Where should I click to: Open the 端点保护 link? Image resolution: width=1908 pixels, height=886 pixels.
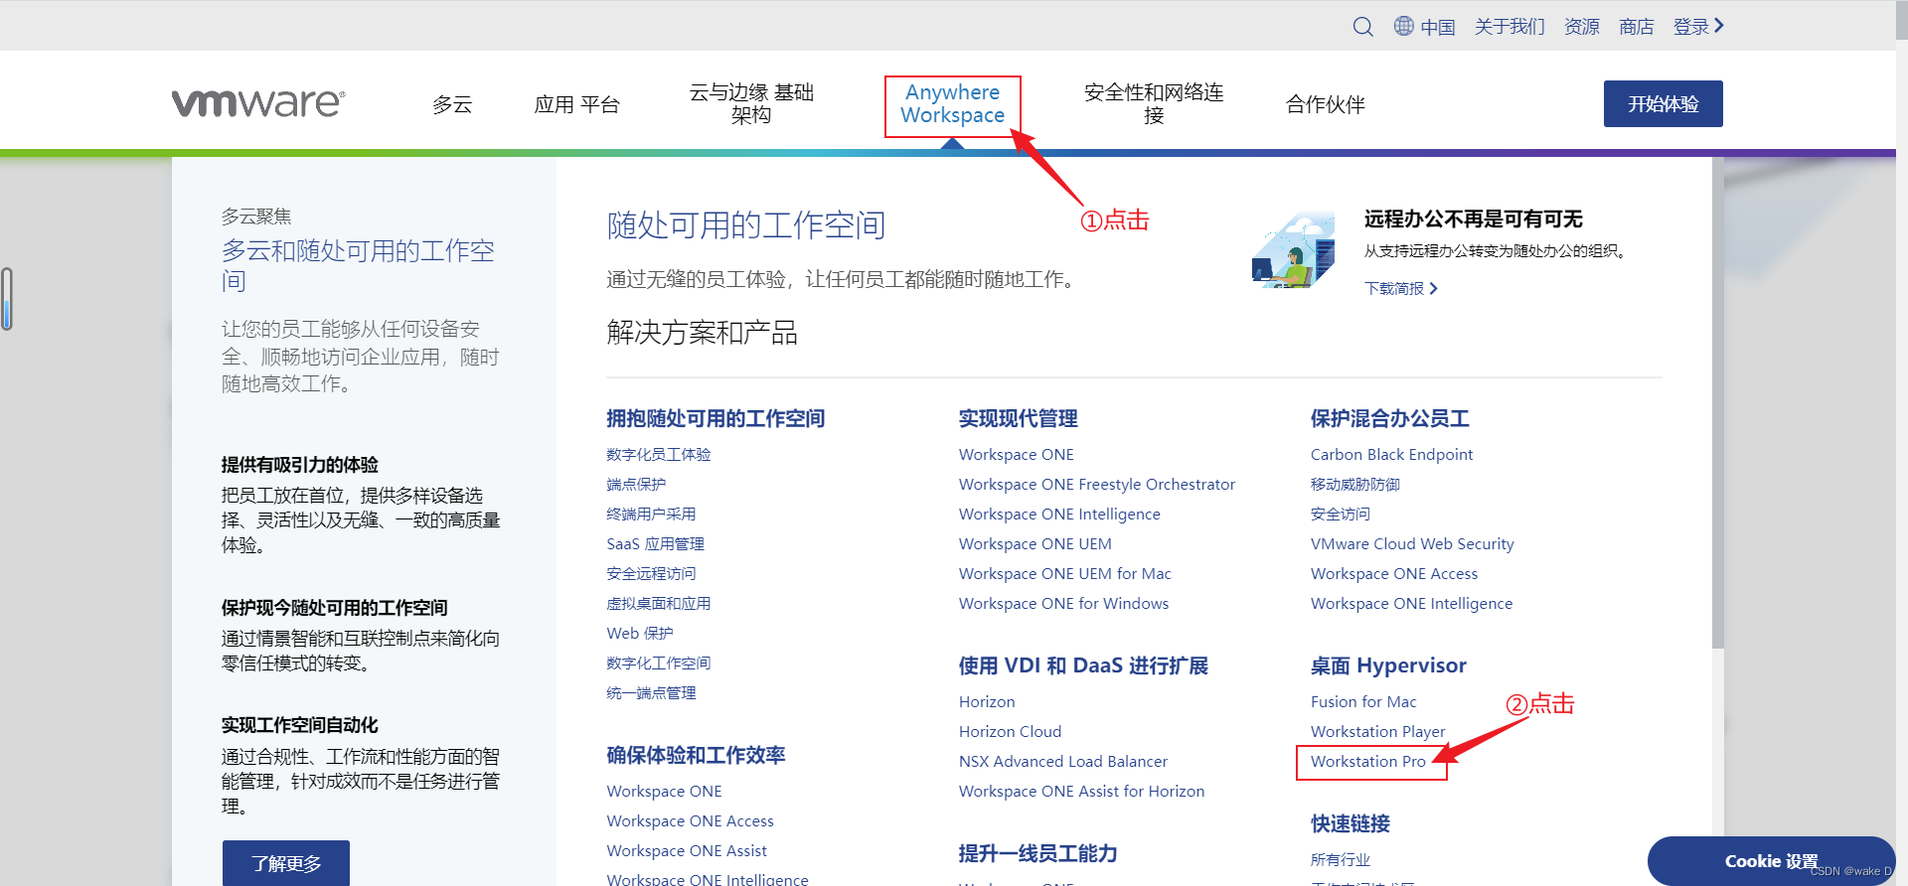click(636, 484)
